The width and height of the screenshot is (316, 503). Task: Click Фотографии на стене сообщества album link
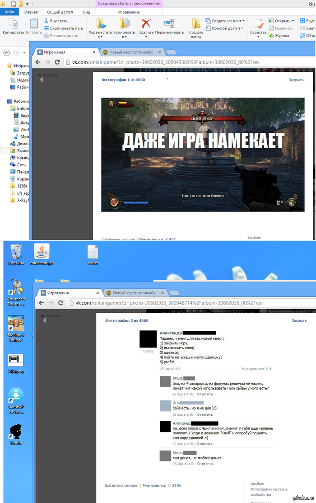coord(269,492)
